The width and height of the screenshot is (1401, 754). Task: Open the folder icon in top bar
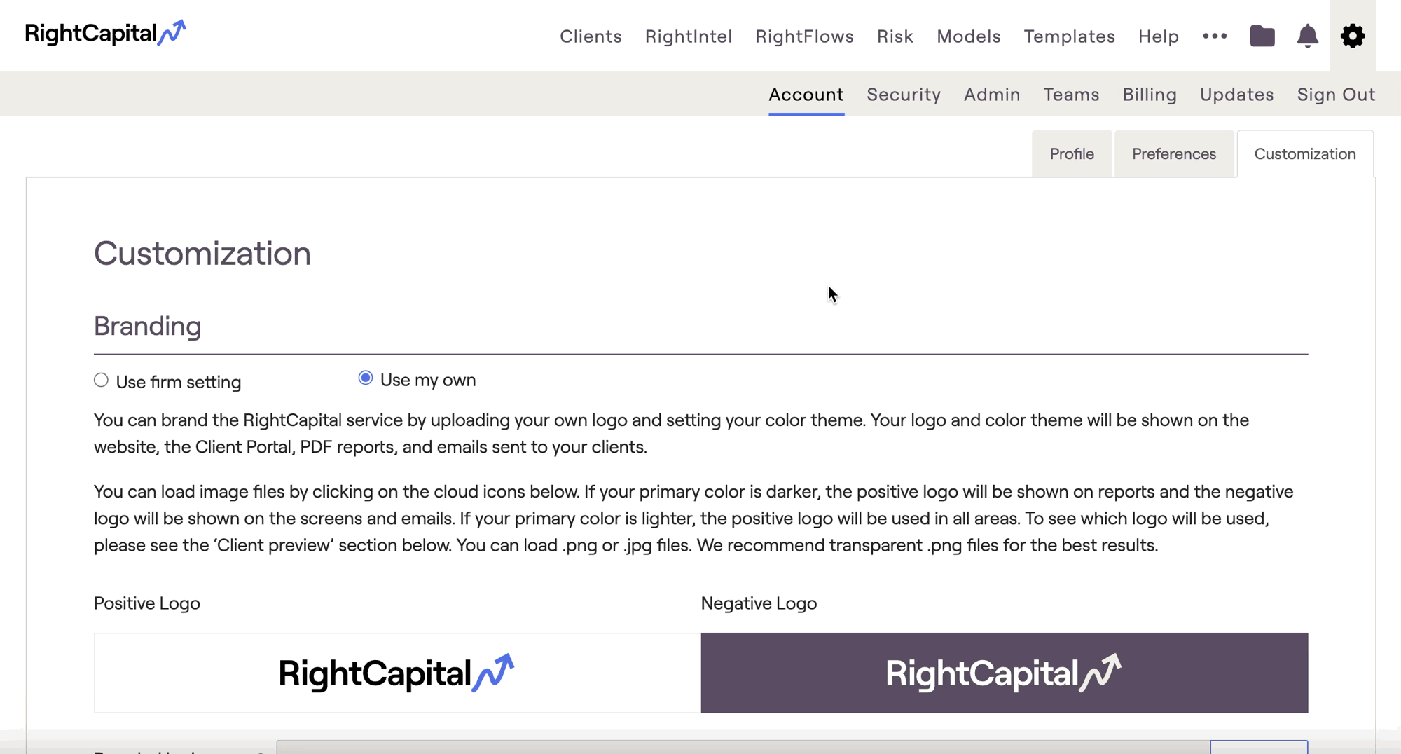tap(1262, 36)
